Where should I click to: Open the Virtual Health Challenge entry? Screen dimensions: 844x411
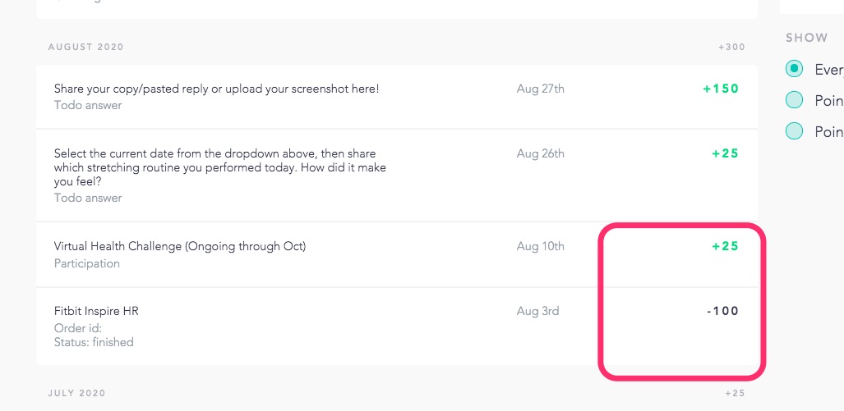pyautogui.click(x=397, y=254)
